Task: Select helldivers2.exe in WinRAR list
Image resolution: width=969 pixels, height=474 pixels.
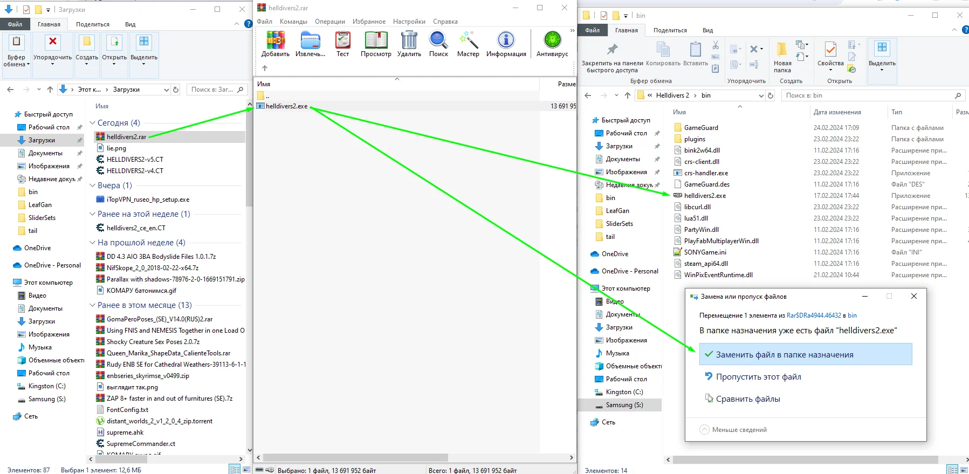Action: tap(286, 106)
